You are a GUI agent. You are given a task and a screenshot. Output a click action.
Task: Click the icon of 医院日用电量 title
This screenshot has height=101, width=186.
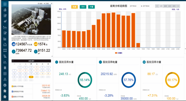100,62
